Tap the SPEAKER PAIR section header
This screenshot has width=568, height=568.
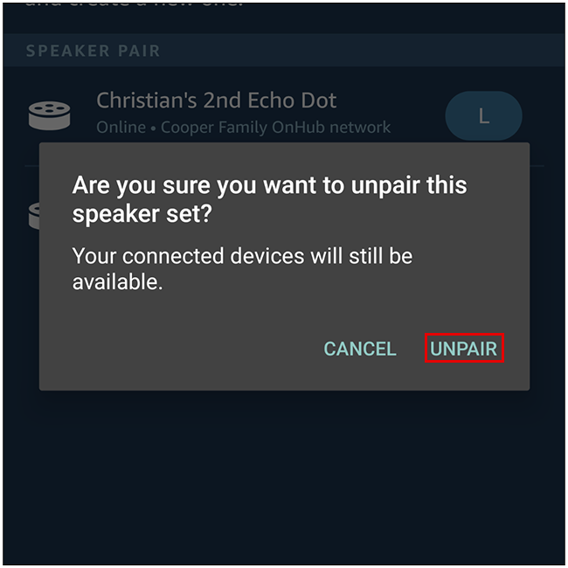94,51
